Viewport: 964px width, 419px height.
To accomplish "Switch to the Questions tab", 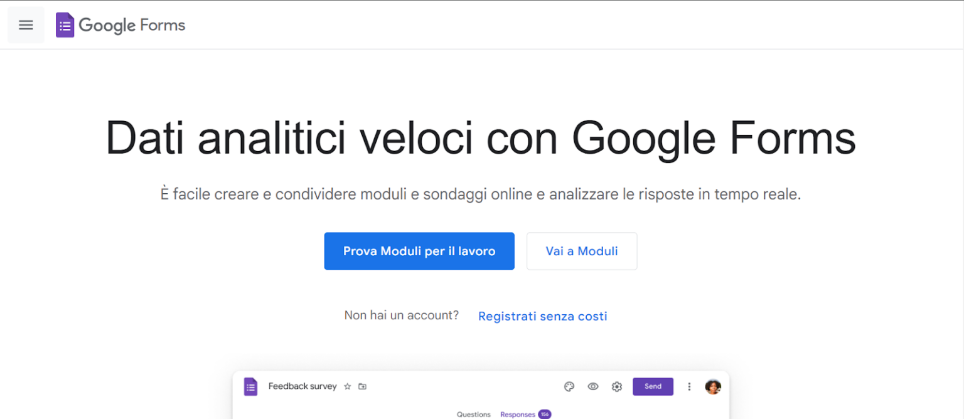I will (x=474, y=414).
